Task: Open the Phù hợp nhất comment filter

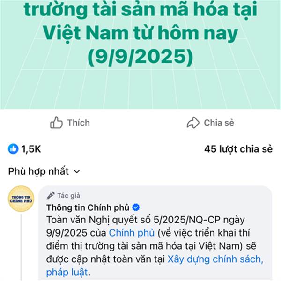Action: pyautogui.click(x=44, y=171)
